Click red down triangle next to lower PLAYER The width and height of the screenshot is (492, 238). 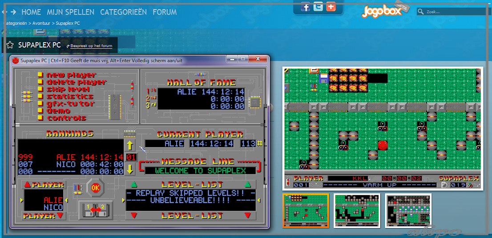click(x=60, y=216)
